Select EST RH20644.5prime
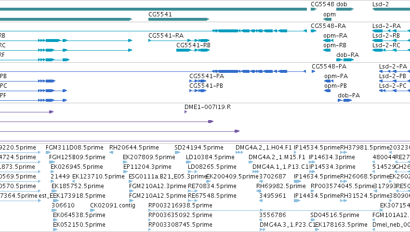Viewport: 410px width, 232px height. [x=134, y=148]
